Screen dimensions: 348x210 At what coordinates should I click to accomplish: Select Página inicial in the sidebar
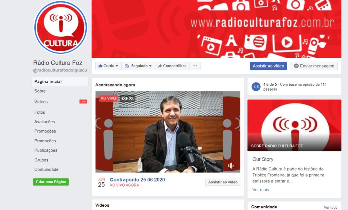click(x=60, y=82)
